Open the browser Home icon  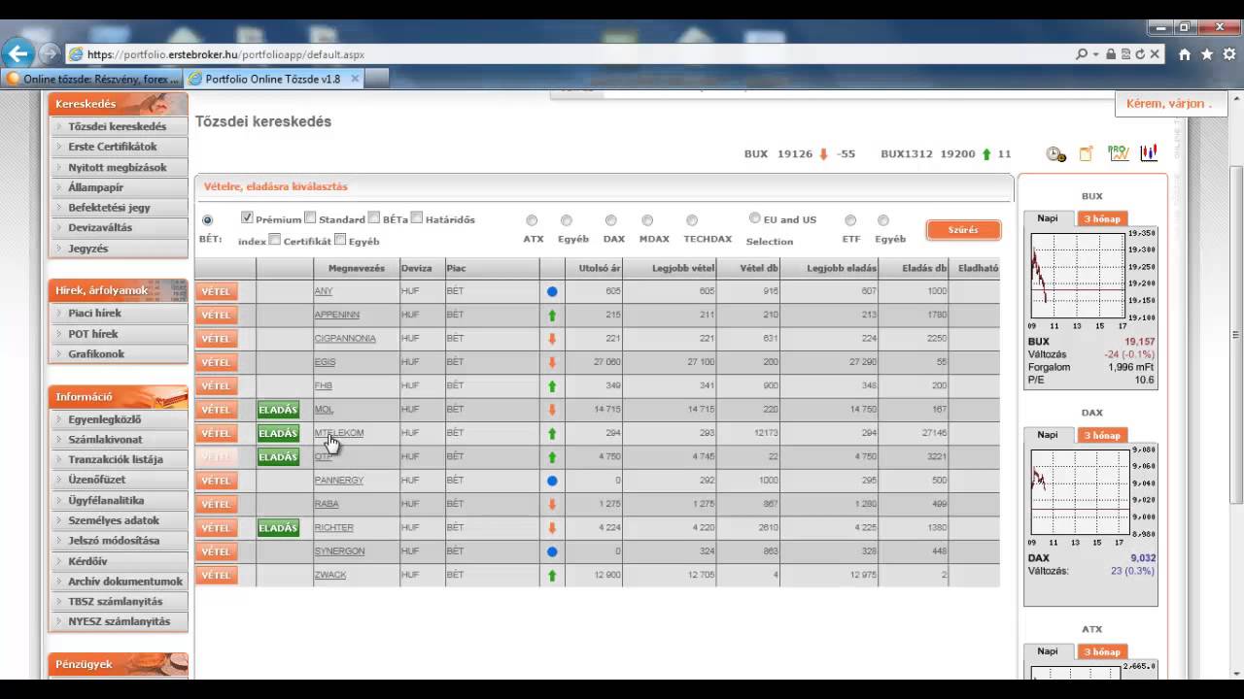(1185, 54)
